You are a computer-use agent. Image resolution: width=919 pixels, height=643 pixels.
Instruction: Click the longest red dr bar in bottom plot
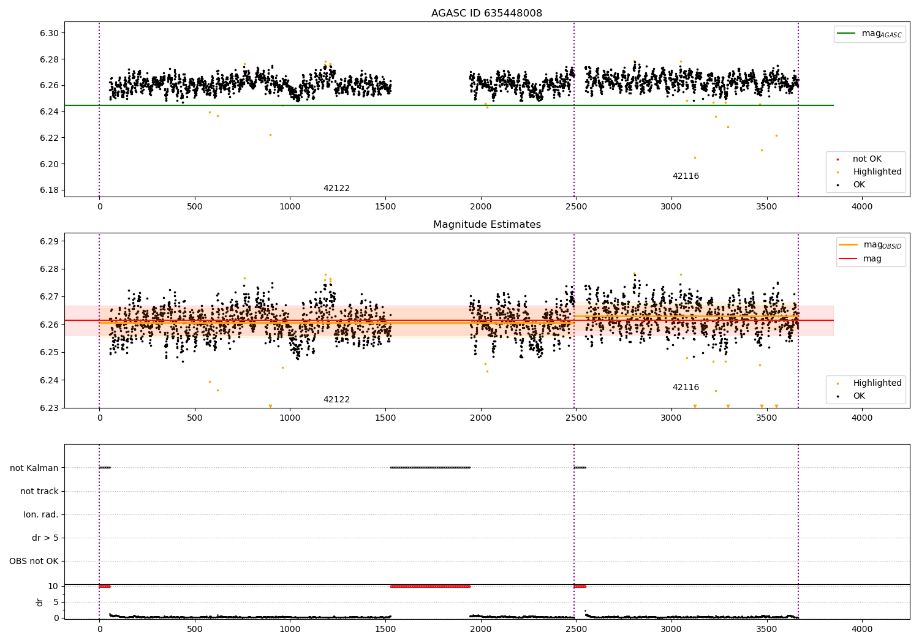pos(430,587)
